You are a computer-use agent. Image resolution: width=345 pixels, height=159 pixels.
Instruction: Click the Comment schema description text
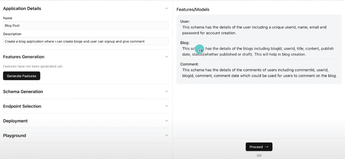pos(260,73)
